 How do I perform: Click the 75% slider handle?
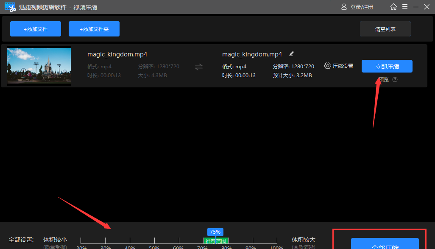(x=215, y=232)
